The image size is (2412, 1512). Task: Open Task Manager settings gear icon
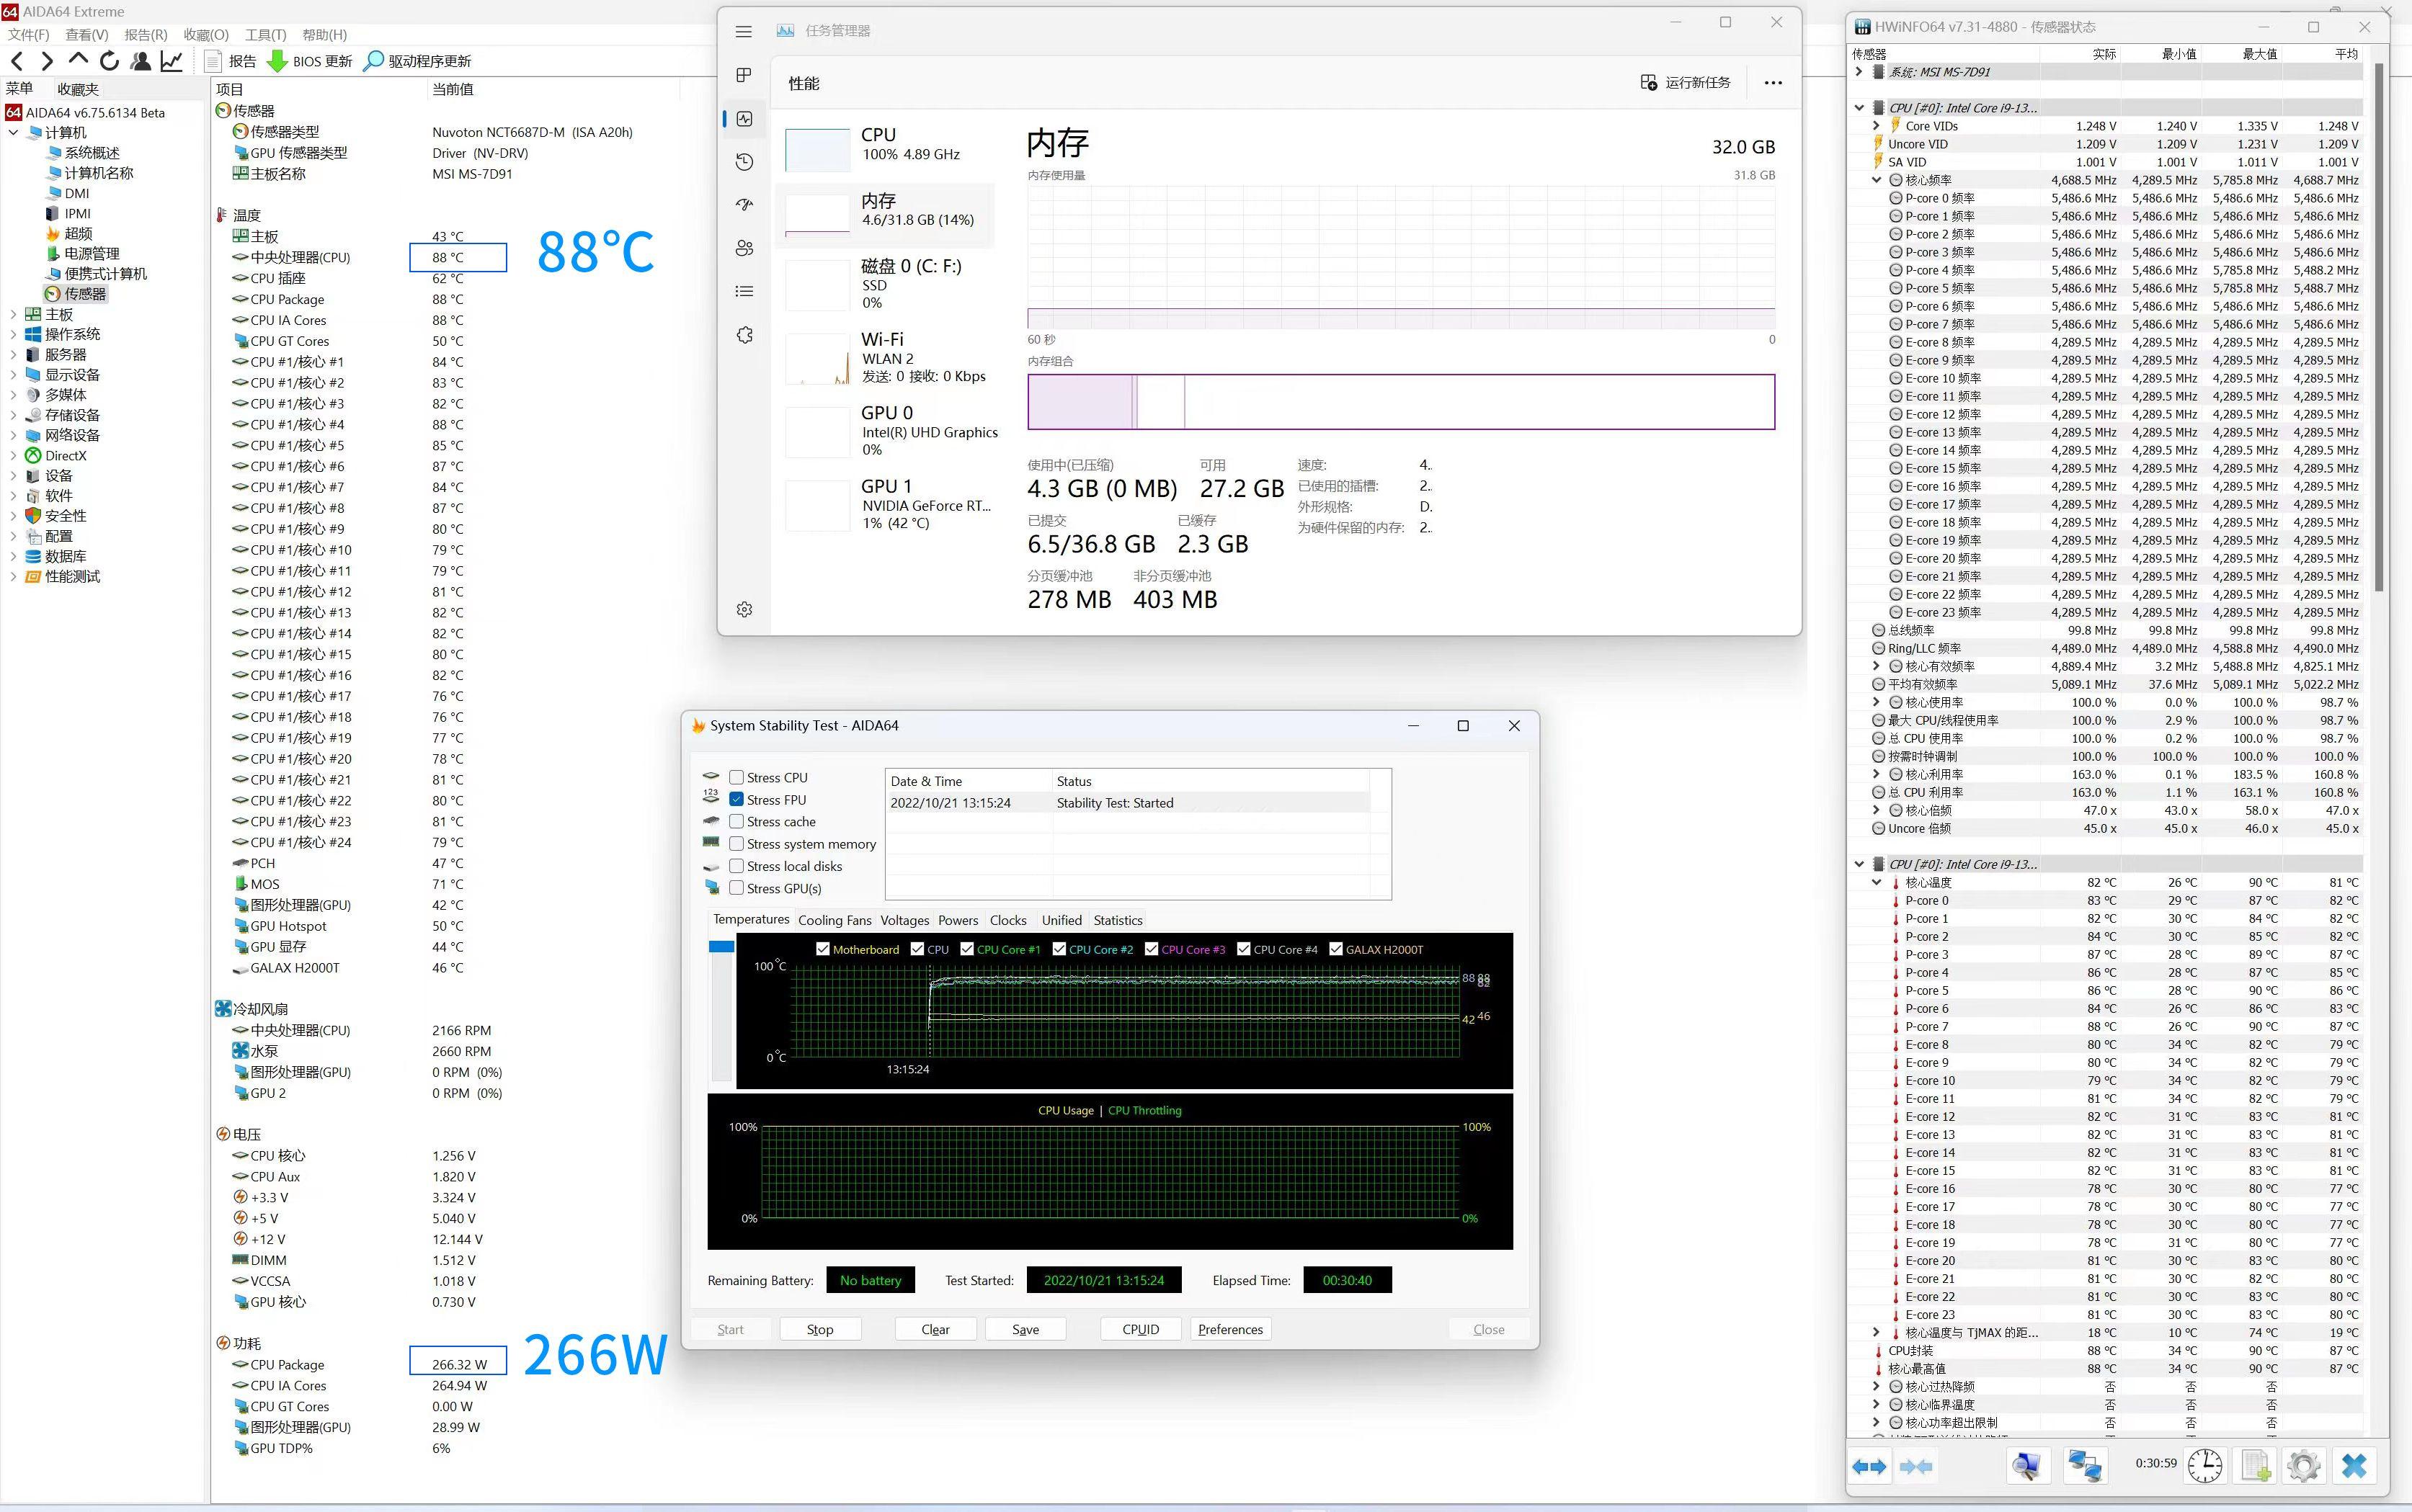tap(743, 609)
